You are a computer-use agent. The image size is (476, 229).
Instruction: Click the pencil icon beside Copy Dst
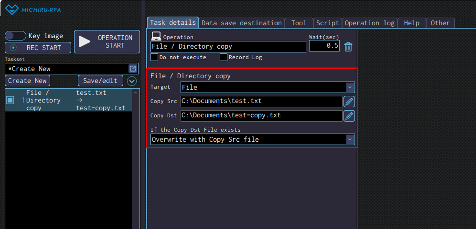click(x=349, y=116)
